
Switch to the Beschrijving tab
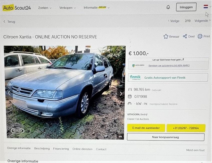(x=42, y=148)
